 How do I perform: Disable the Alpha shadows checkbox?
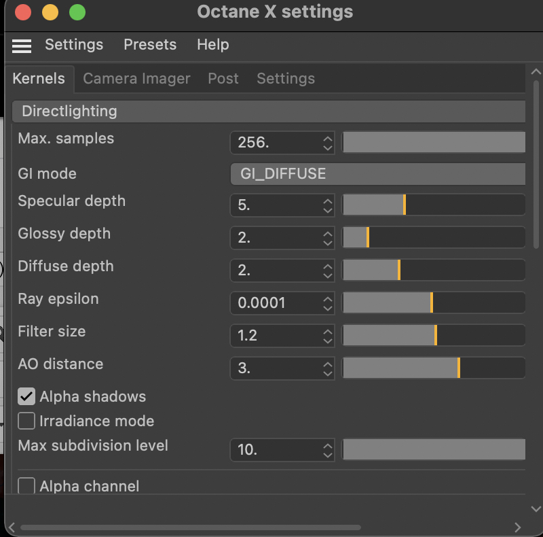coord(26,396)
